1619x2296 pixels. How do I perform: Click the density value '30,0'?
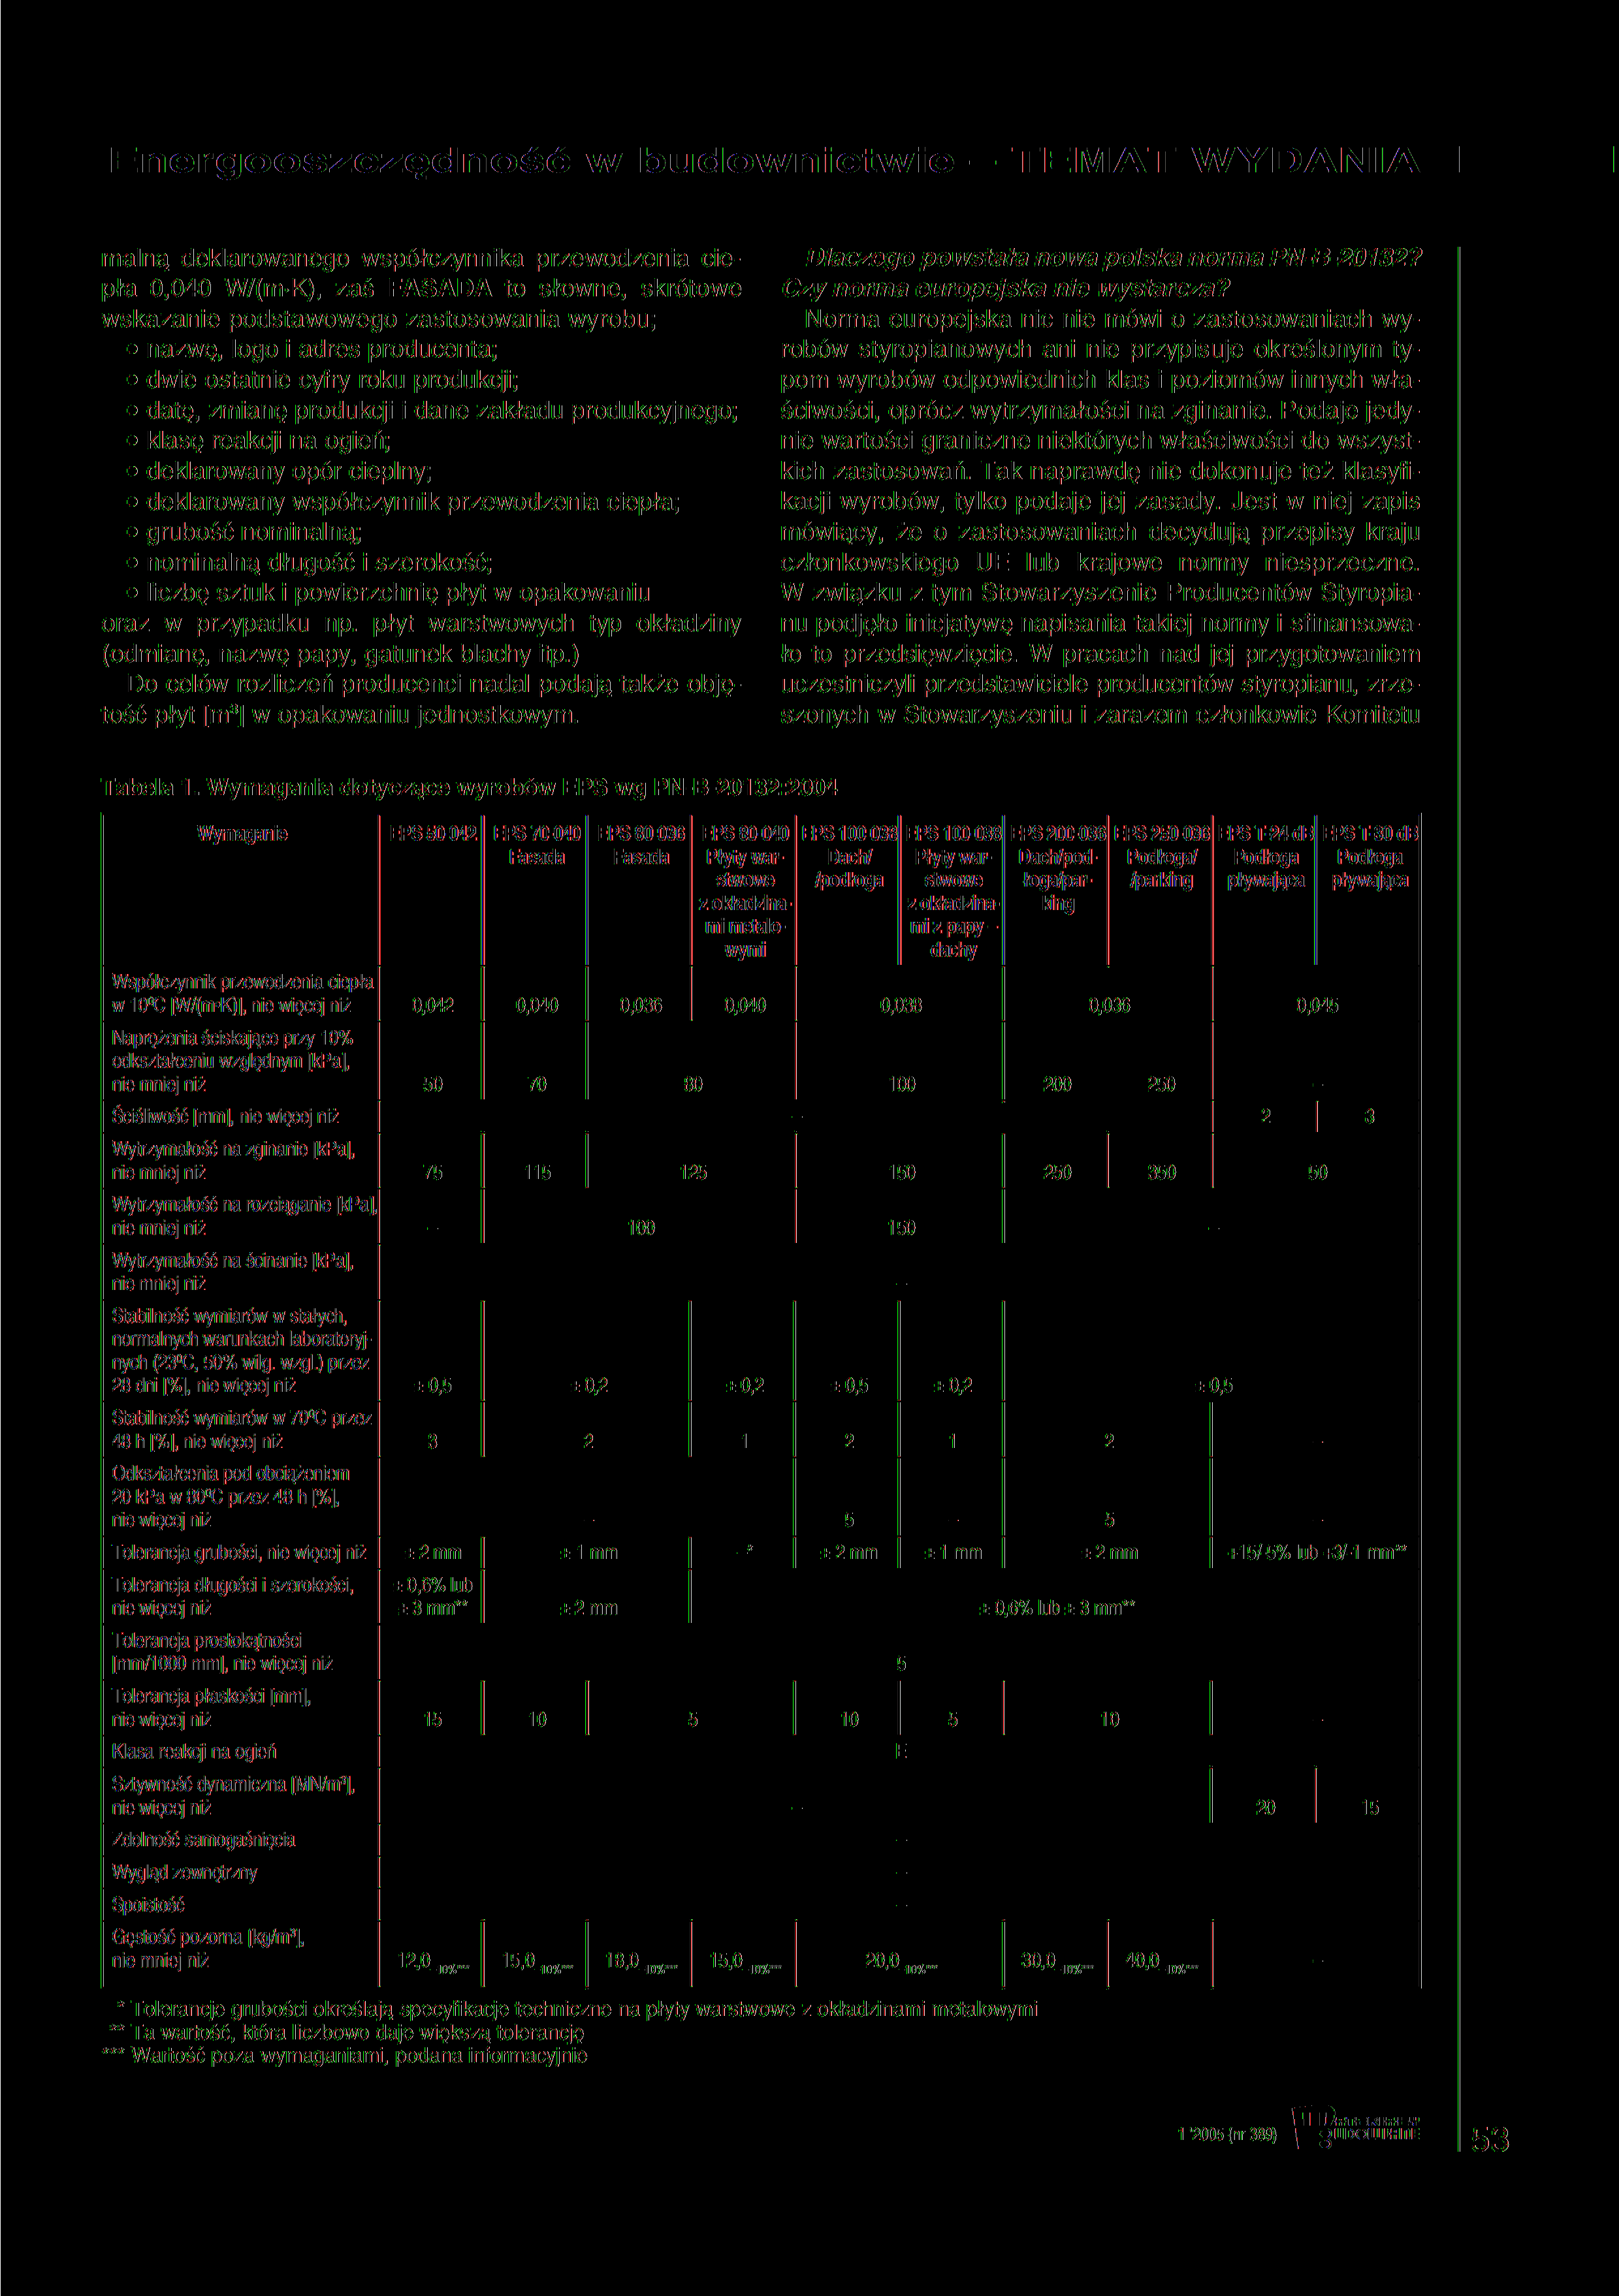click(1038, 1961)
